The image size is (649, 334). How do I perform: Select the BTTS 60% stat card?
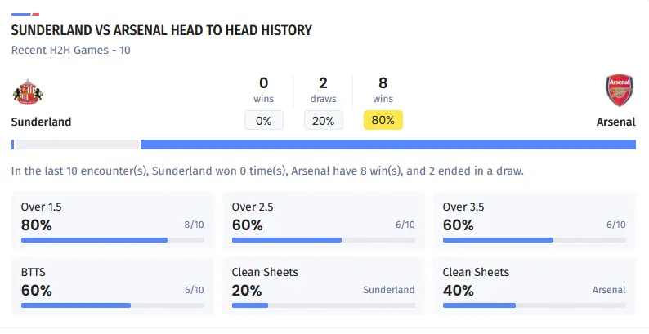[x=113, y=286]
